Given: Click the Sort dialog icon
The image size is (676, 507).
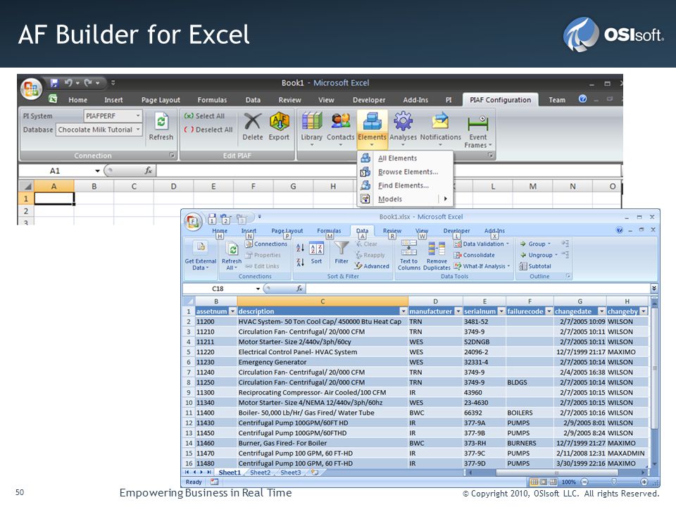Looking at the screenshot, I should point(316,249).
